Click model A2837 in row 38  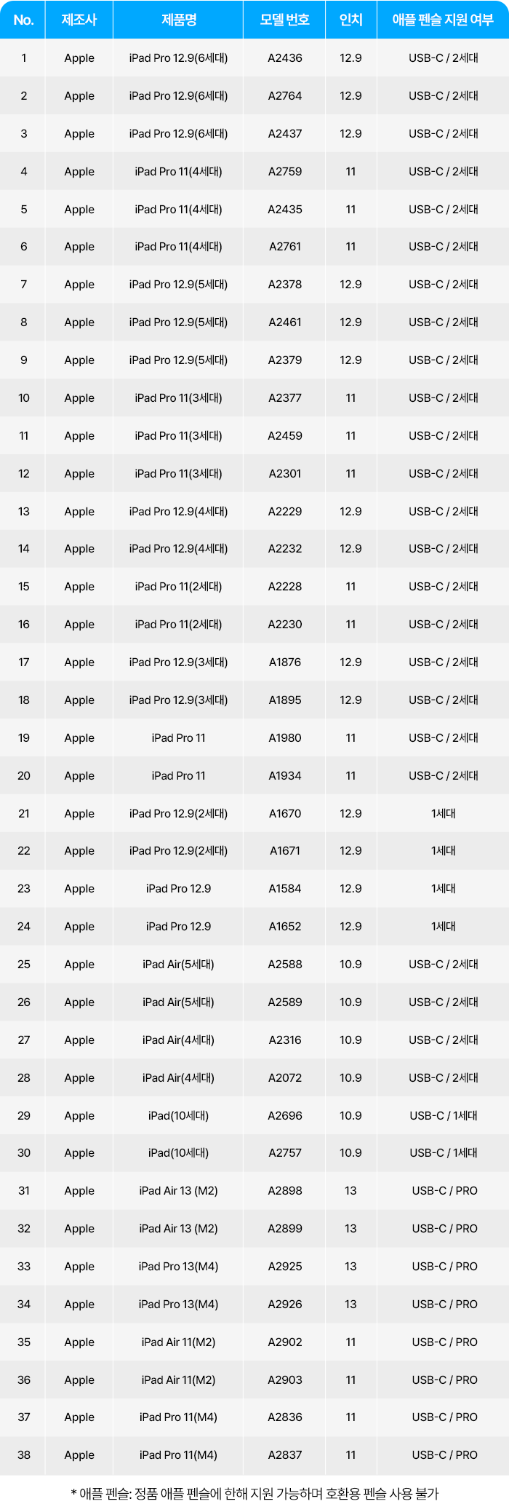pyautogui.click(x=285, y=1455)
